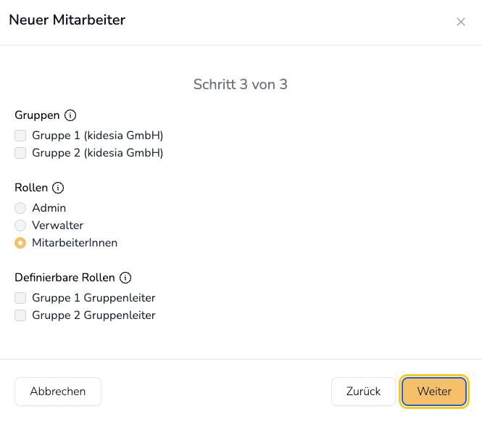The height and width of the screenshot is (422, 482).
Task: Click the Abbrechen button
Action: [x=58, y=392]
